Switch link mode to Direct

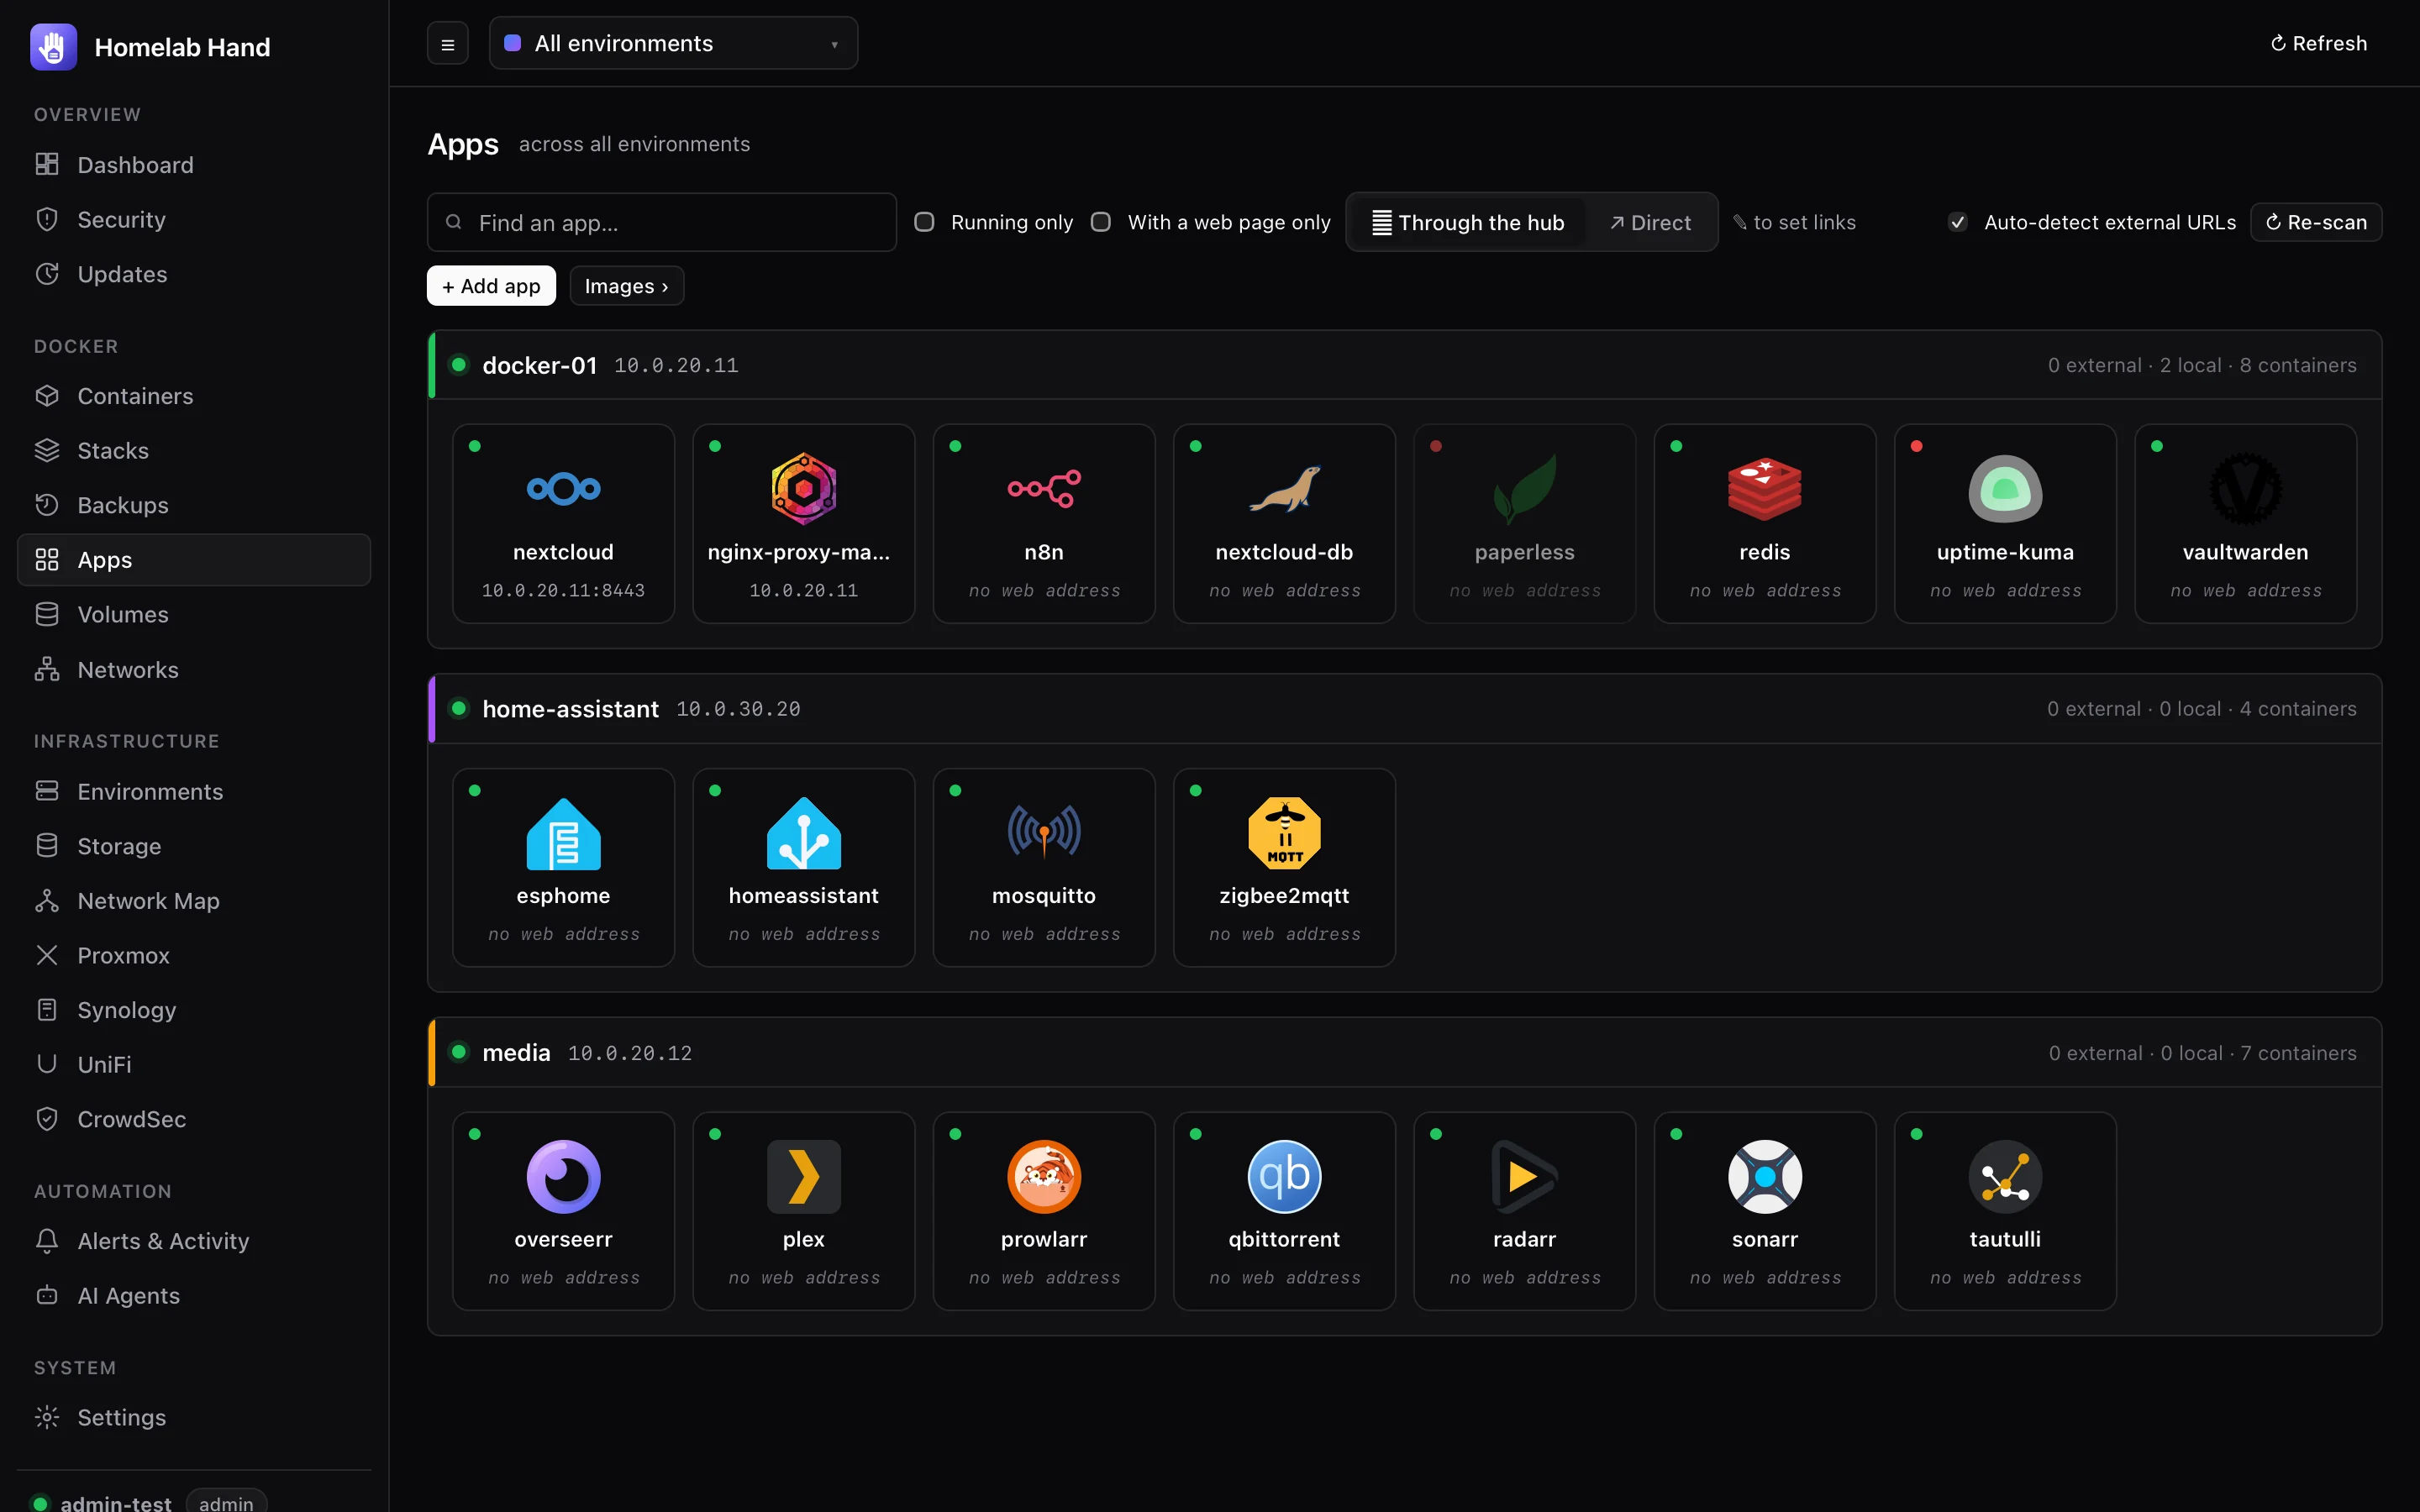[x=1650, y=222]
